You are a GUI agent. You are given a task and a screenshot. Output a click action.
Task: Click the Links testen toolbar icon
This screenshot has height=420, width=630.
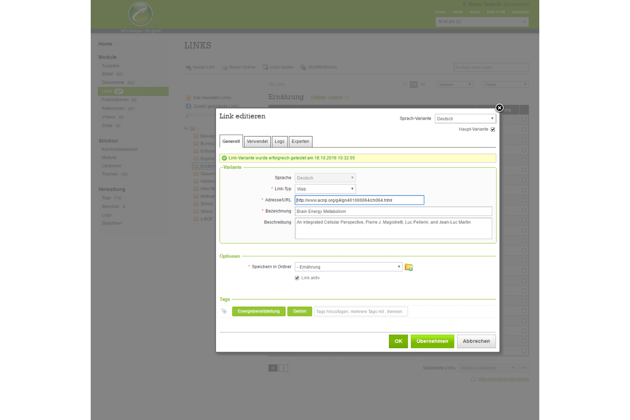(x=265, y=67)
